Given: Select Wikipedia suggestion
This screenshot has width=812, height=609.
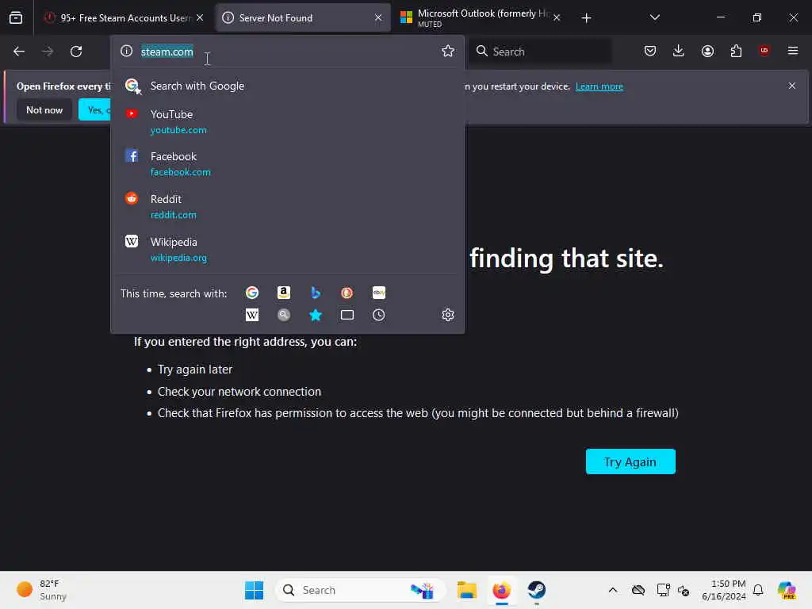Looking at the screenshot, I should click(287, 250).
